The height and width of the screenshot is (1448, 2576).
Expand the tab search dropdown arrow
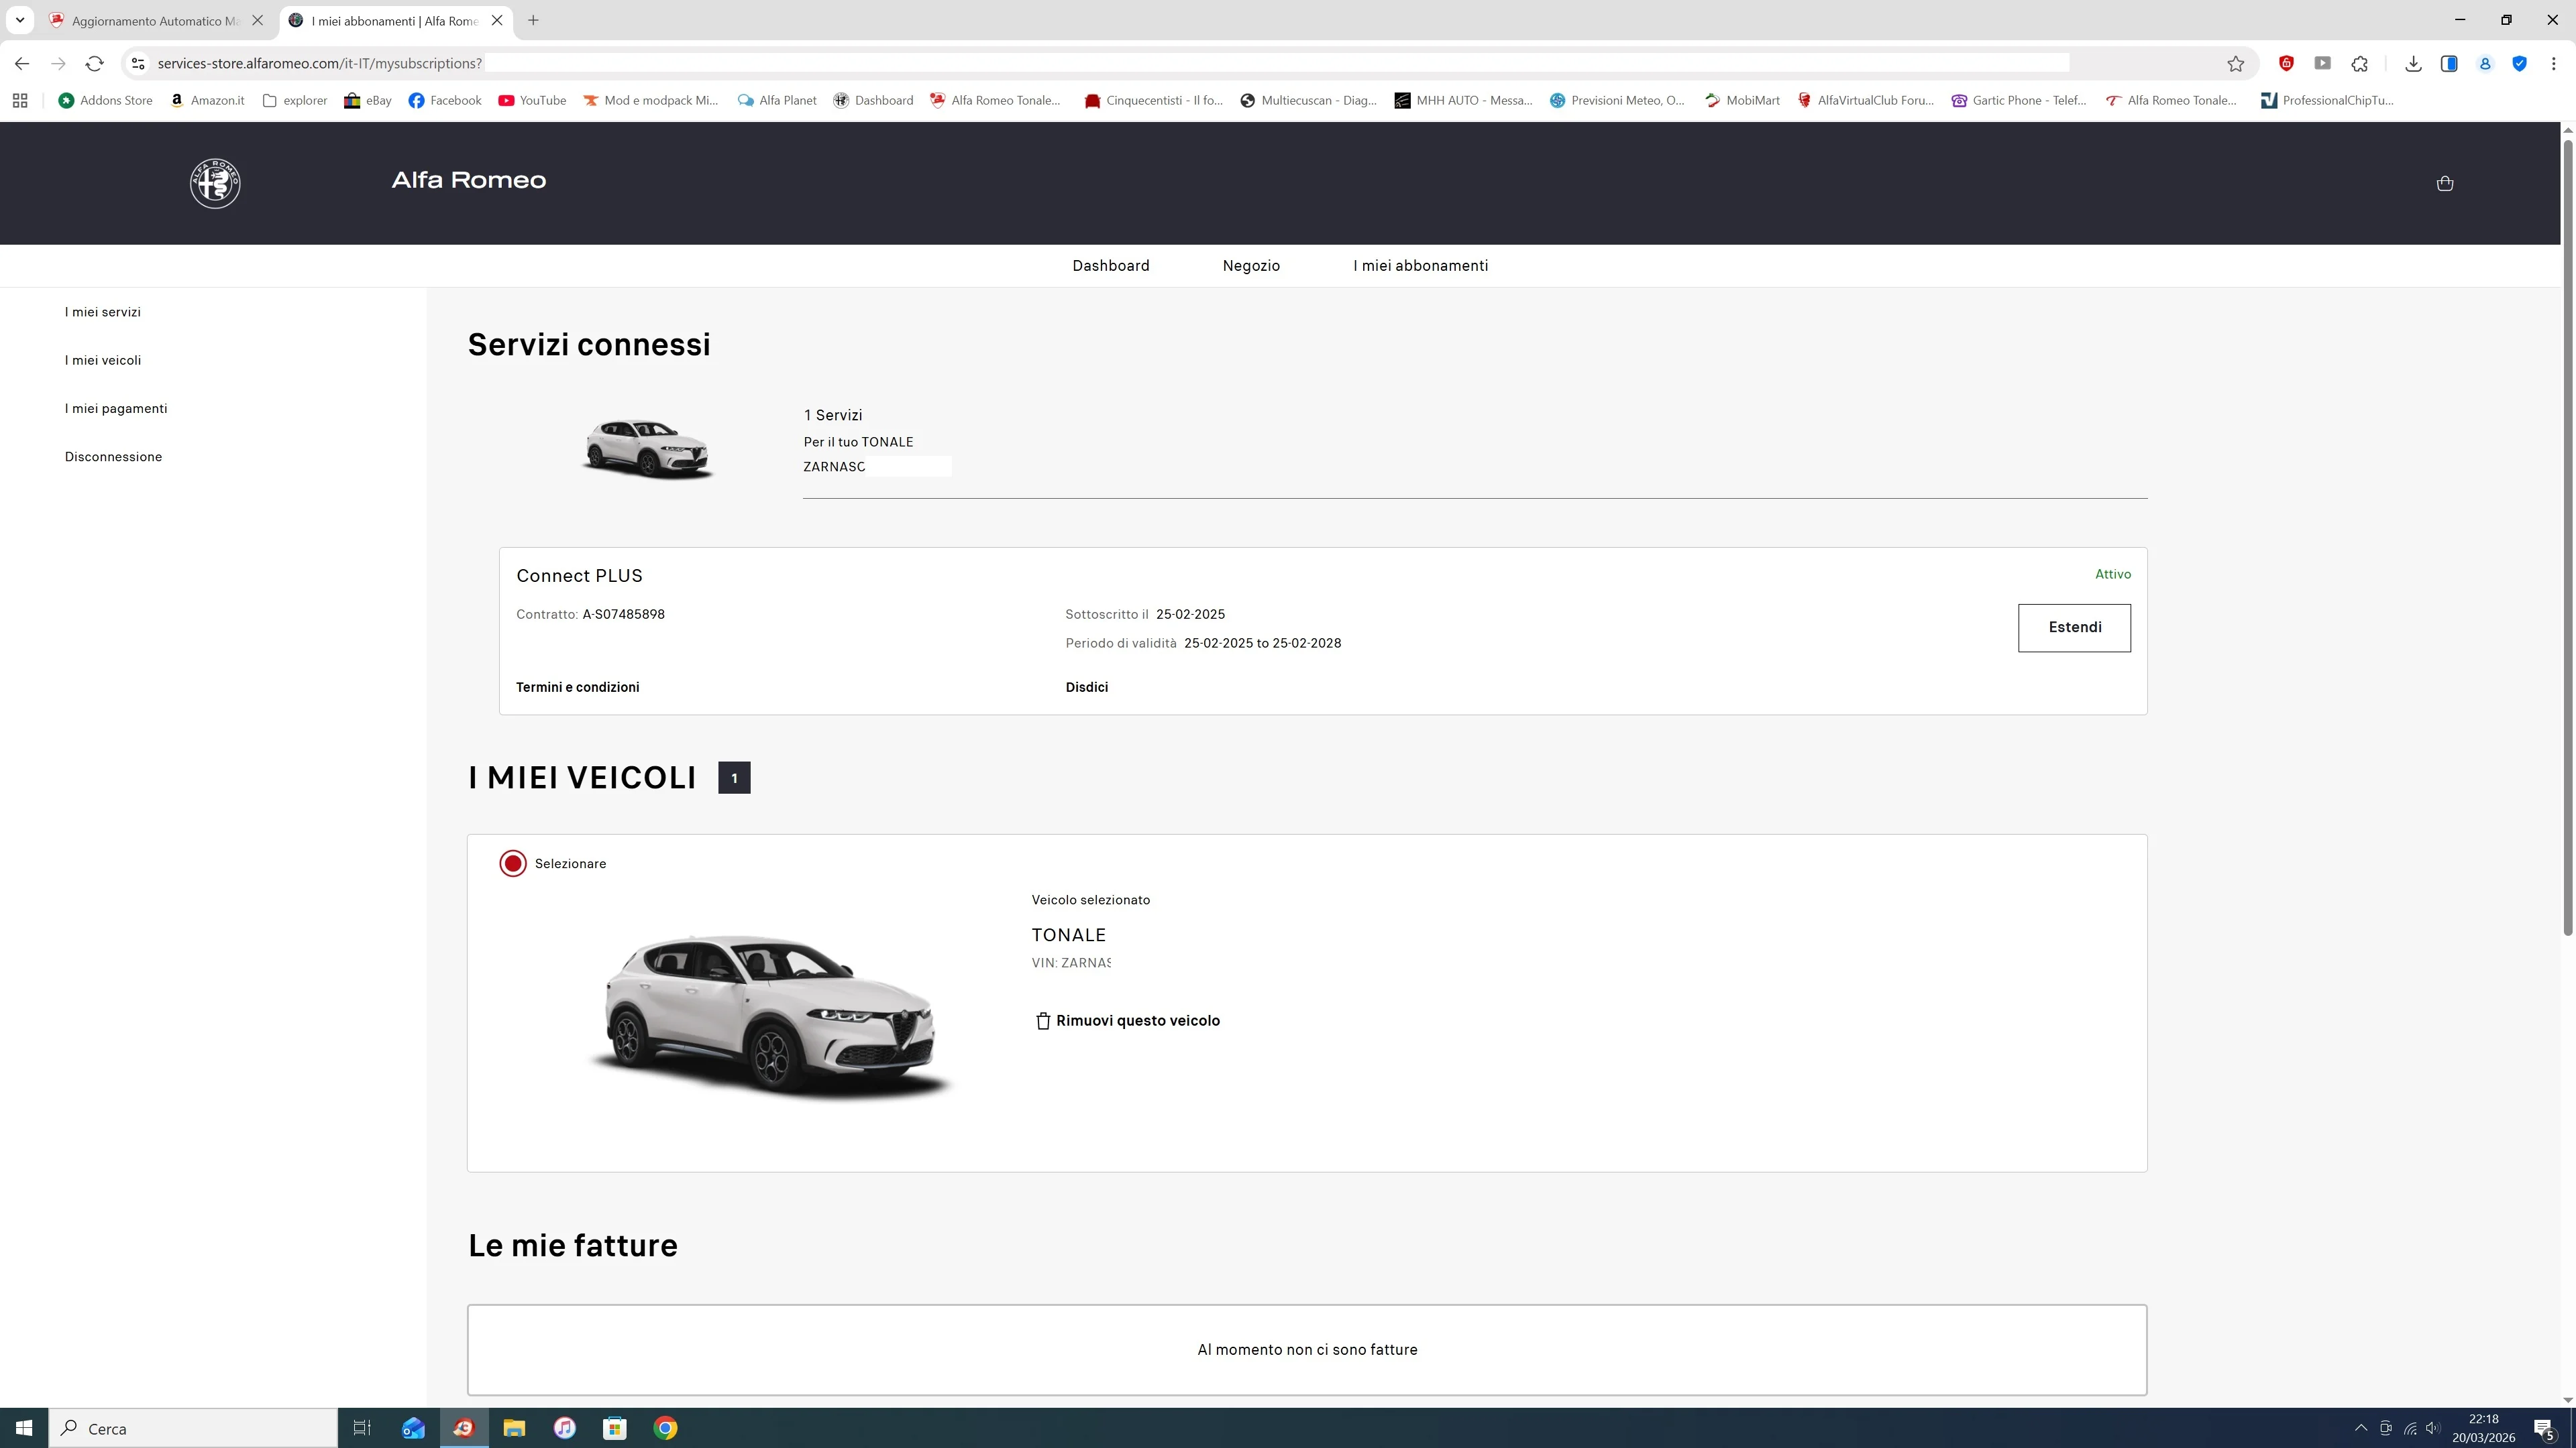20,20
